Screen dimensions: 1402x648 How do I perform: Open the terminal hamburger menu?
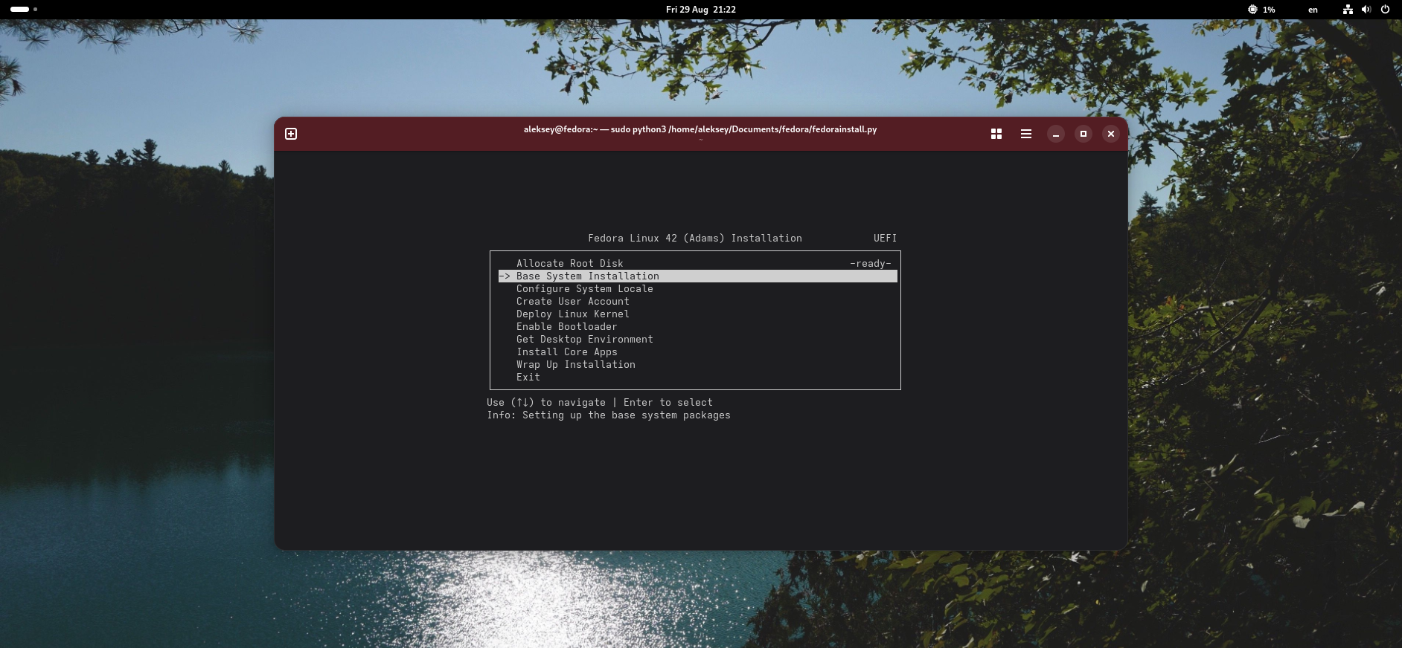[x=1026, y=134]
